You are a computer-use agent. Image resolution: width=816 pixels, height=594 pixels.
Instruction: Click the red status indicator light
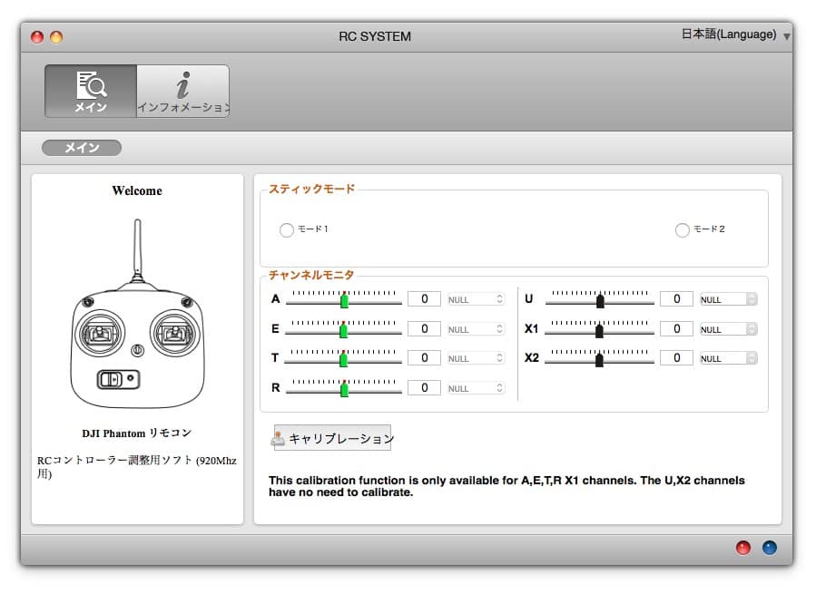(743, 548)
